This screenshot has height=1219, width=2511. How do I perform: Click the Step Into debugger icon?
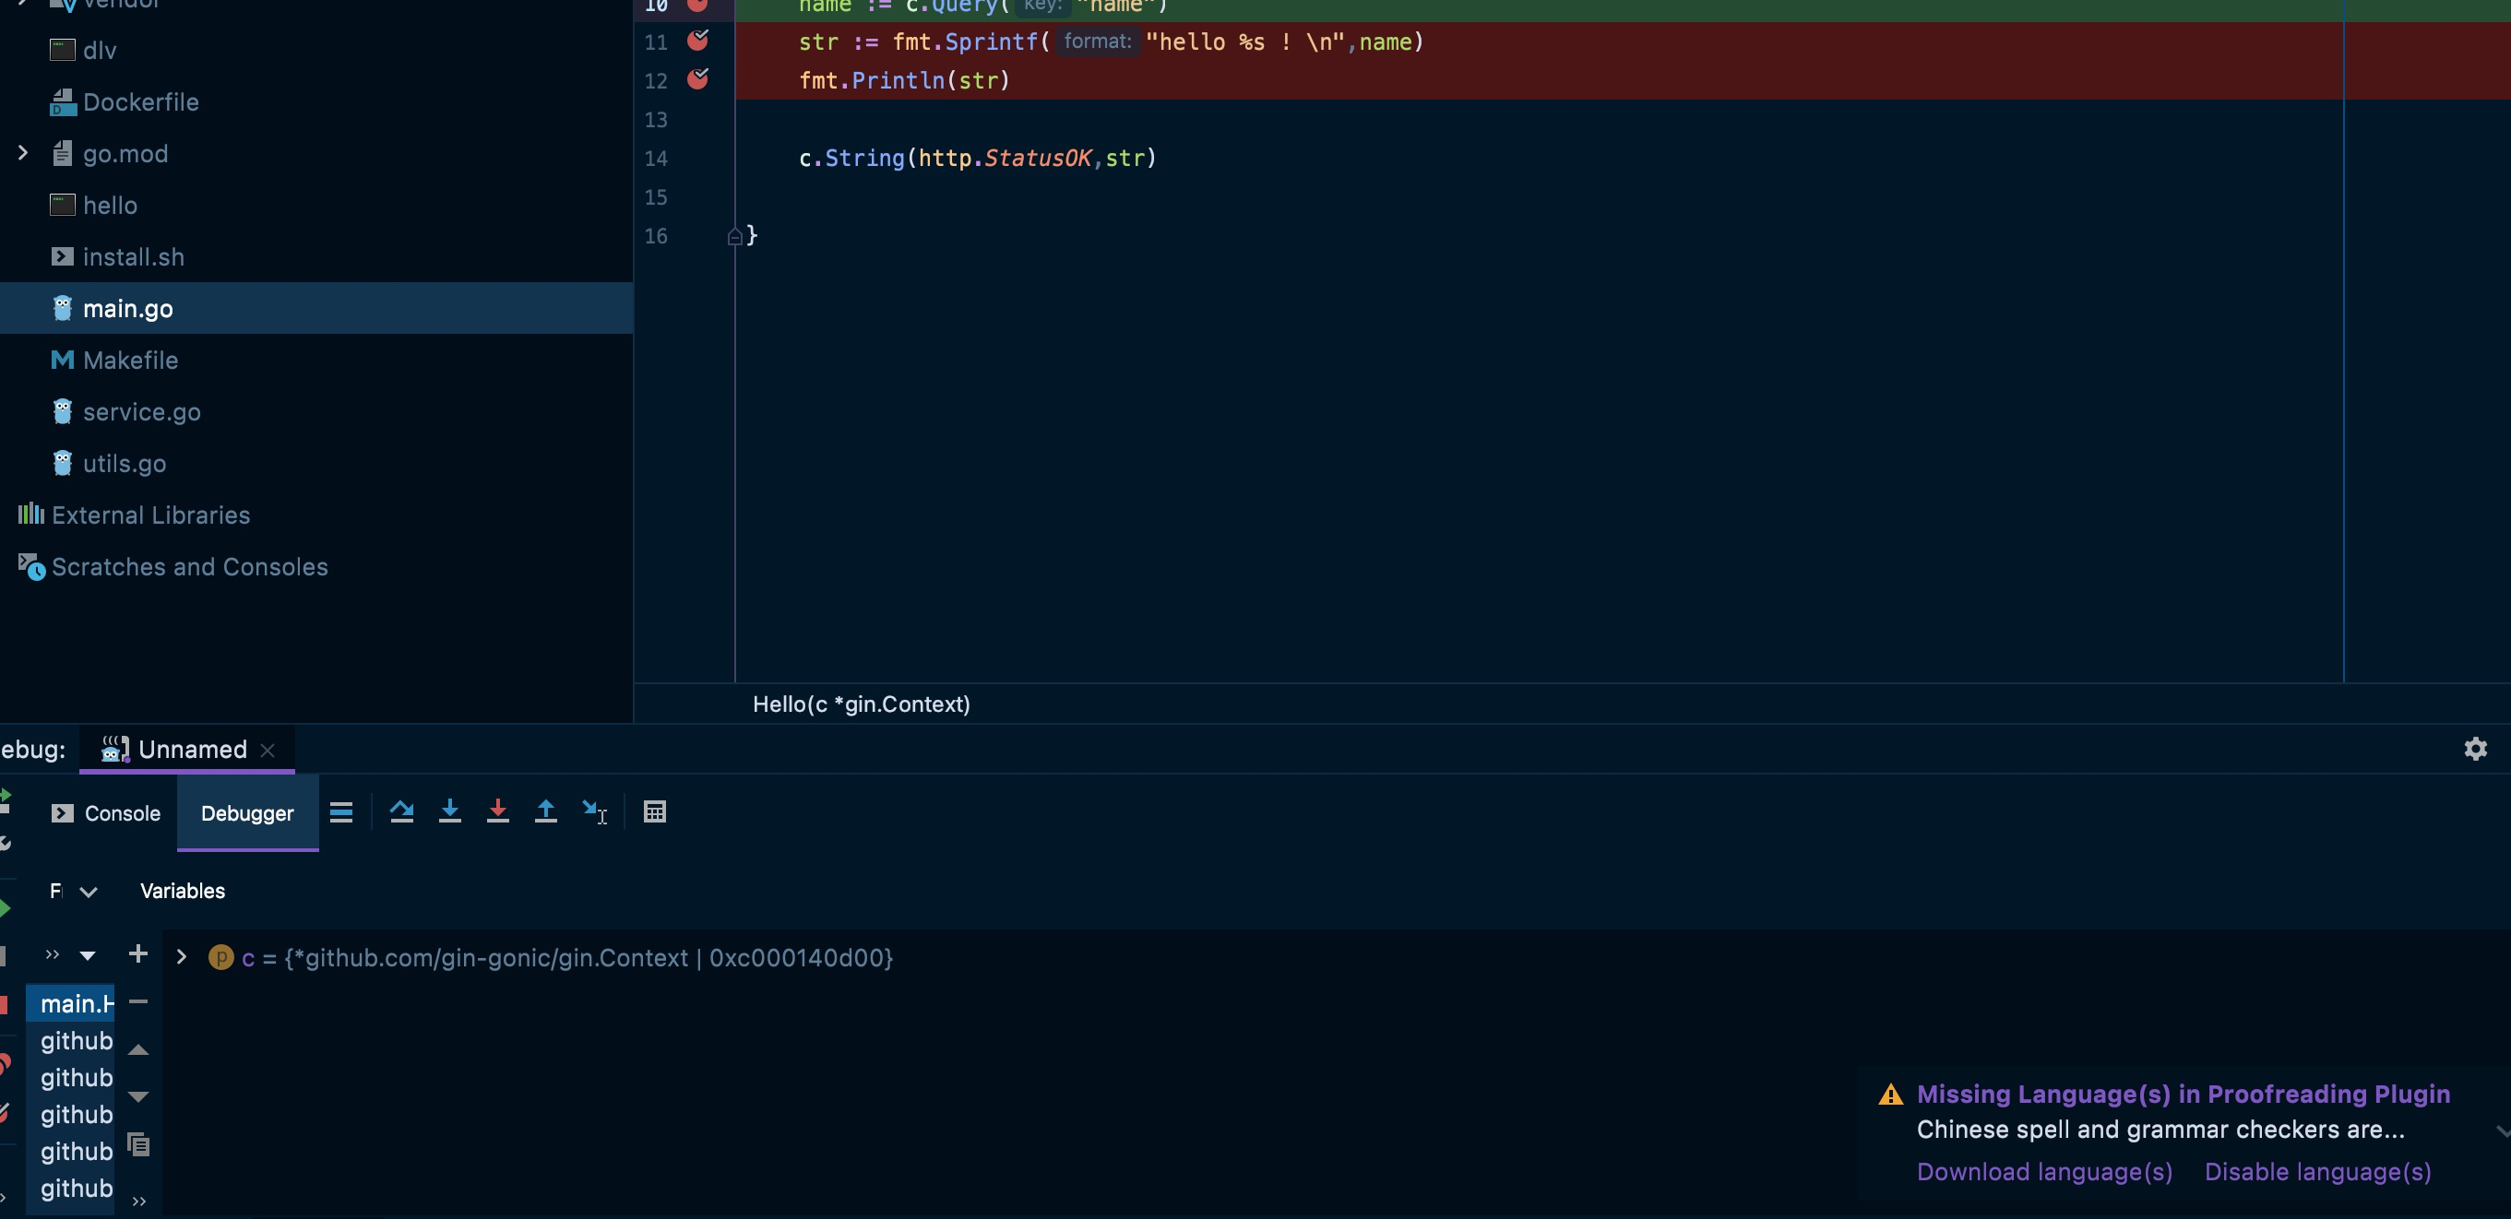click(x=449, y=811)
